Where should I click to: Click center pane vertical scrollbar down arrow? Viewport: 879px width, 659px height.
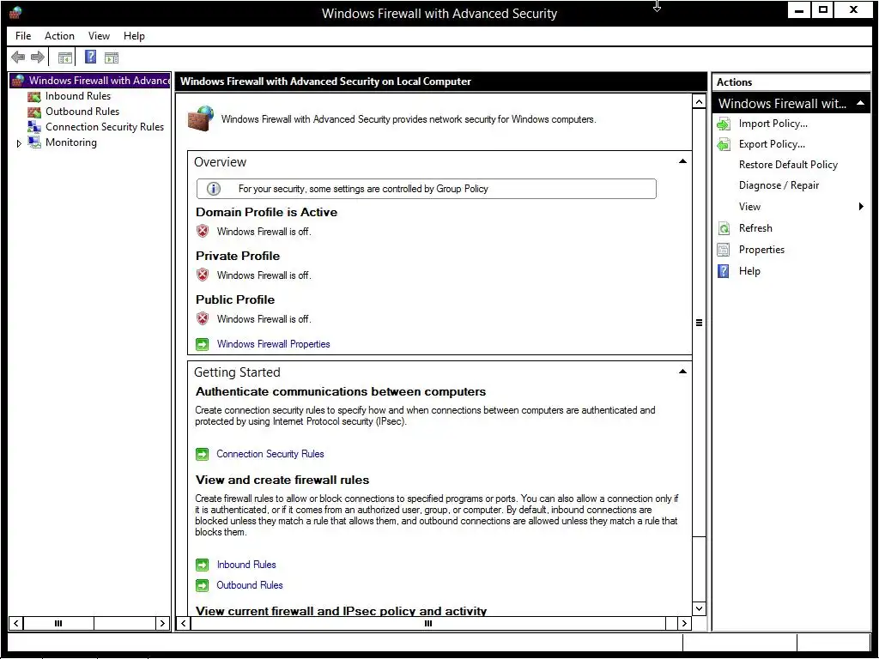[699, 608]
